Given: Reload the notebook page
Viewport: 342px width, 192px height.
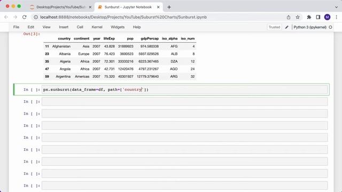Looking at the screenshot, I should click(25, 17).
